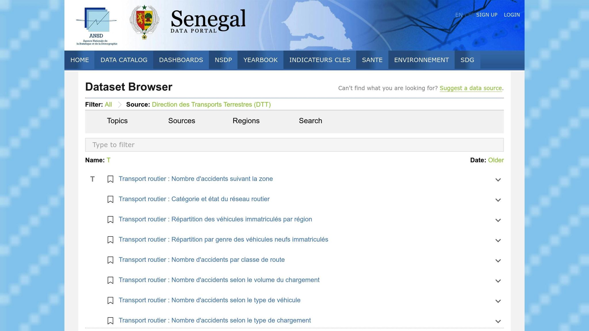Bookmark the 'accidents selon le type de chargement' dataset

[x=110, y=321]
